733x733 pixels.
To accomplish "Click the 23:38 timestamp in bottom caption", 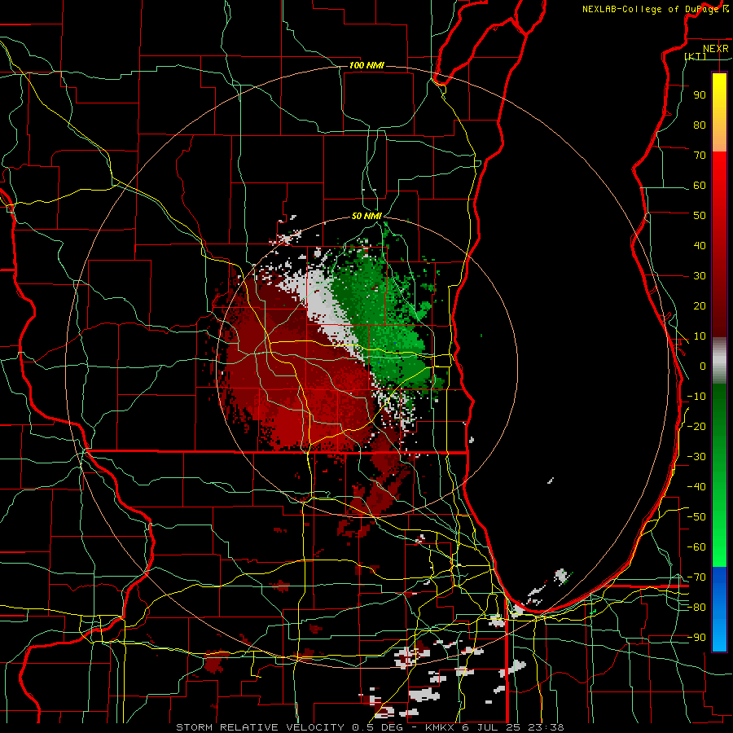I will point(546,727).
